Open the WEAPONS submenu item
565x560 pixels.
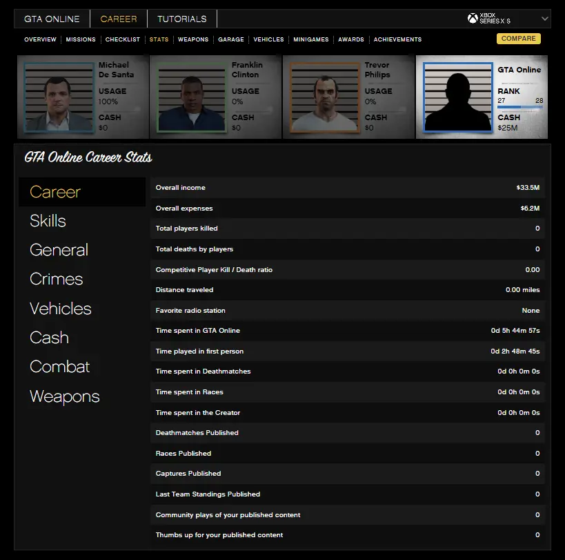(x=193, y=39)
